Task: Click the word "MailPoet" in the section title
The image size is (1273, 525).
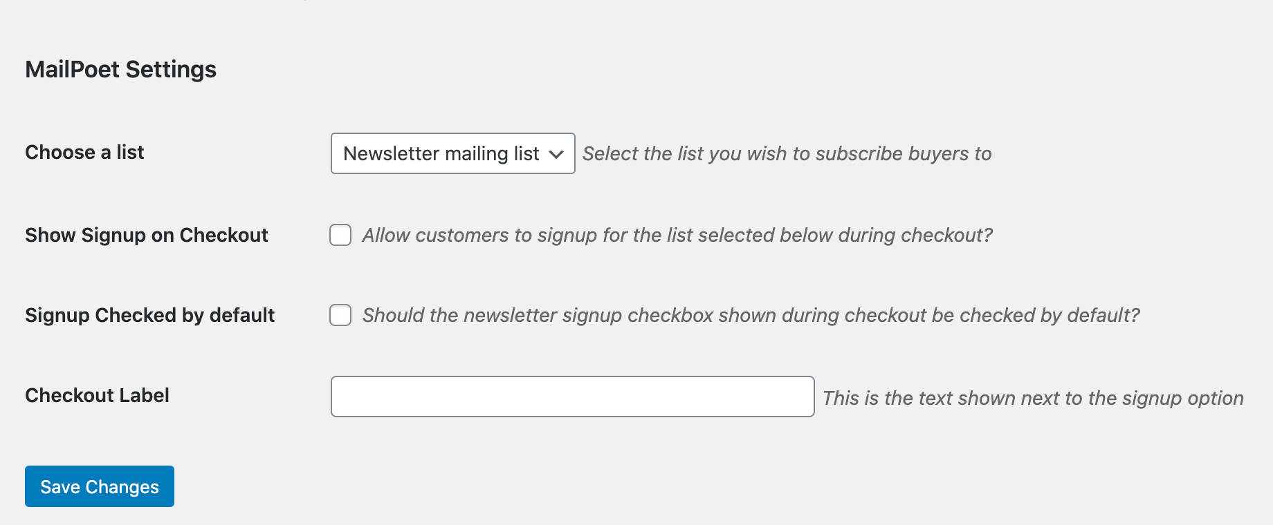Action: tap(72, 69)
